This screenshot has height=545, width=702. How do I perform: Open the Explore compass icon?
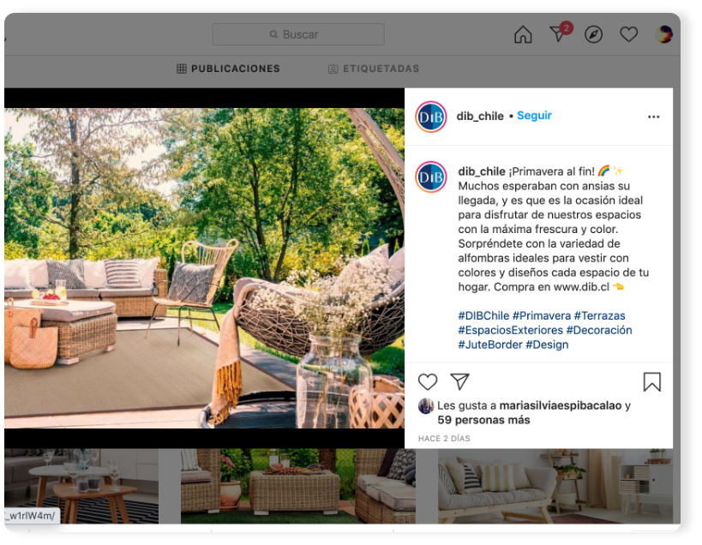pos(593,34)
